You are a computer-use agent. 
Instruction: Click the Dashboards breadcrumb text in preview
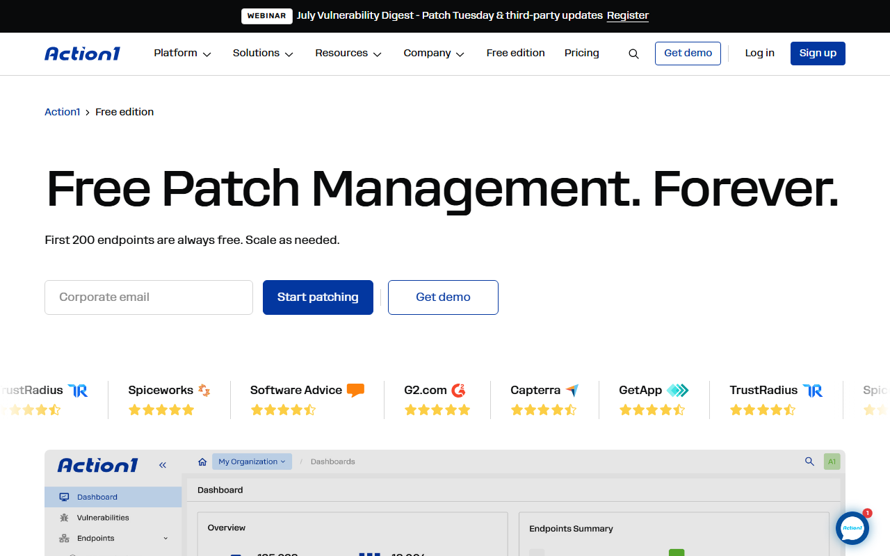point(333,461)
